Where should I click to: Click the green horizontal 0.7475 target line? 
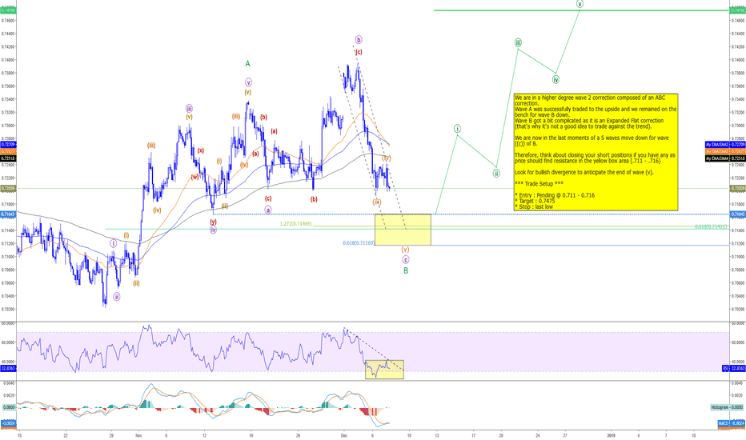[581, 10]
